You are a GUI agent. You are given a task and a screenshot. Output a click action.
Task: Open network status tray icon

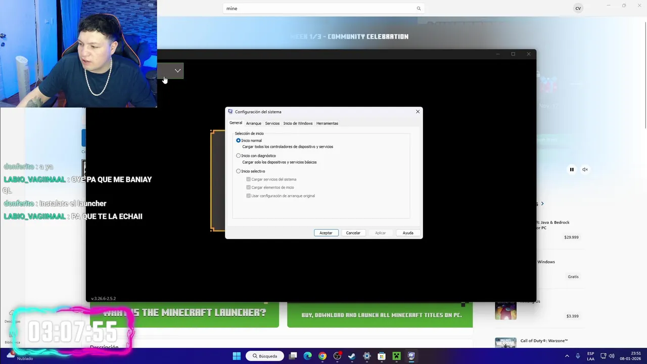(603, 356)
